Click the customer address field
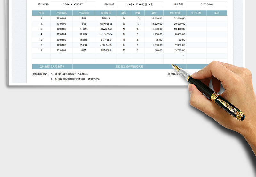Image resolution: width=256 pixels, height=177 pixels. (140, 4)
